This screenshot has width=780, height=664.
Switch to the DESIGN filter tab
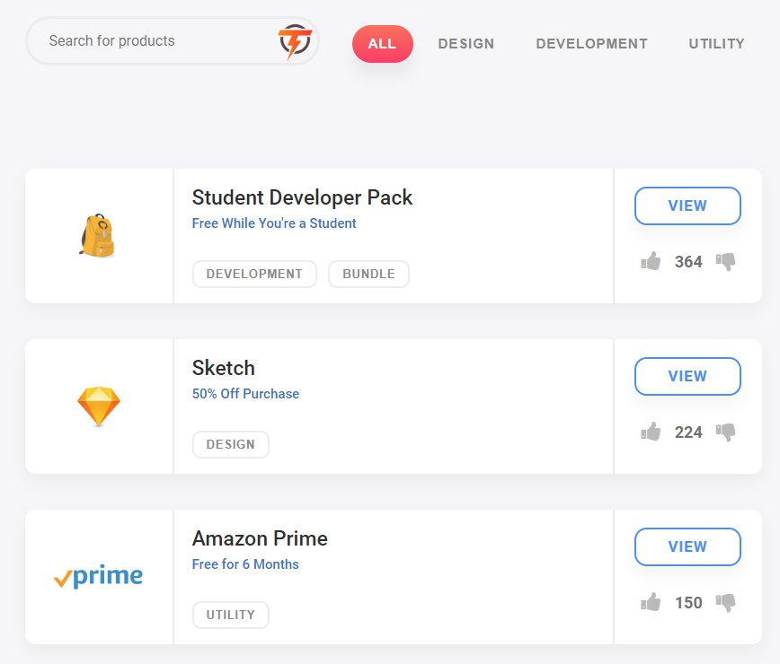(466, 44)
